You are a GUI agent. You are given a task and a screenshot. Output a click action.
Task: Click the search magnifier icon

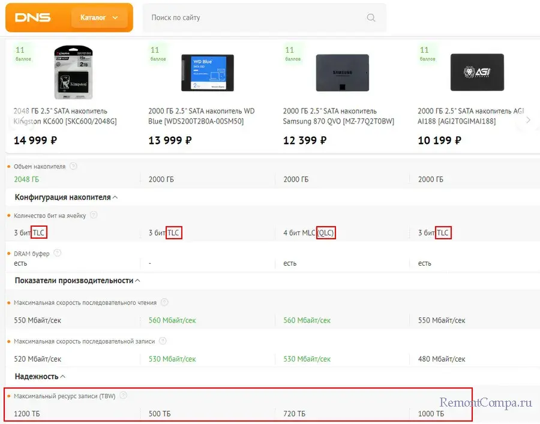(371, 18)
